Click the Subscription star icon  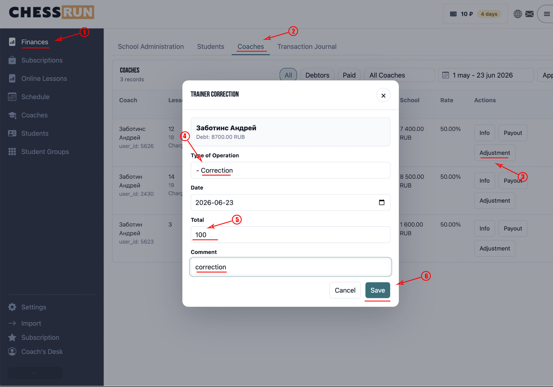point(12,337)
